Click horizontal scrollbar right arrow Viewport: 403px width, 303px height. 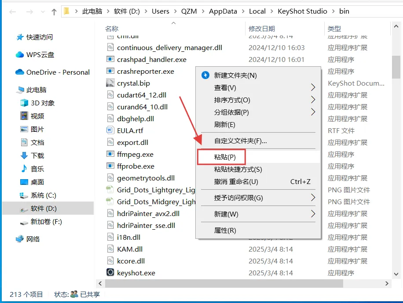[x=387, y=283]
